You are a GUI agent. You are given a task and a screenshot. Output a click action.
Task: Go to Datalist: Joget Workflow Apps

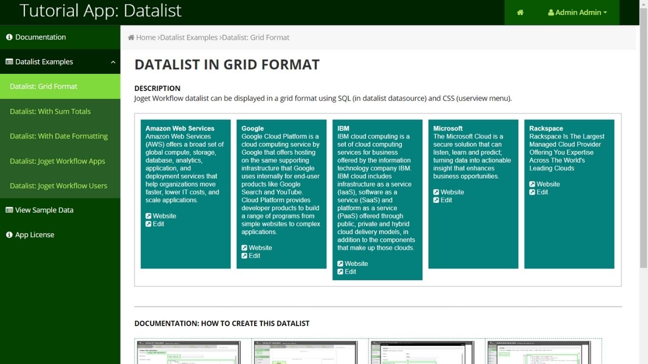[x=57, y=161]
